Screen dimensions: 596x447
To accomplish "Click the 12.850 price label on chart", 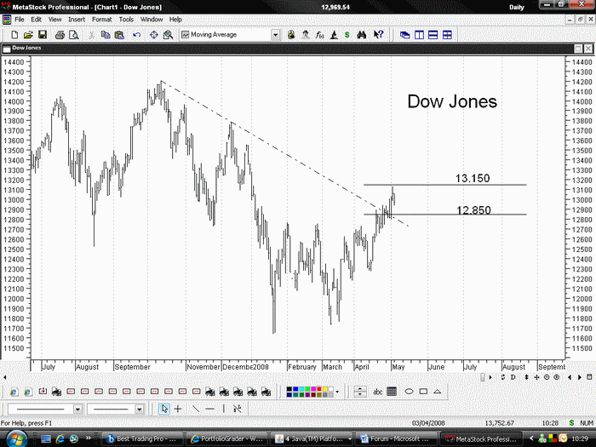I will [x=473, y=210].
